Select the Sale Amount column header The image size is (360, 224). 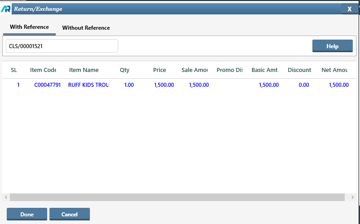click(x=195, y=70)
